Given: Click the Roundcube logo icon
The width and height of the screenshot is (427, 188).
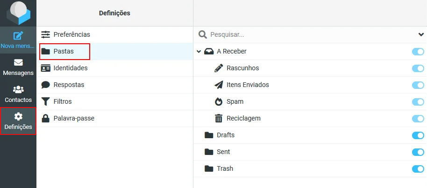Looking at the screenshot, I should [x=18, y=13].
